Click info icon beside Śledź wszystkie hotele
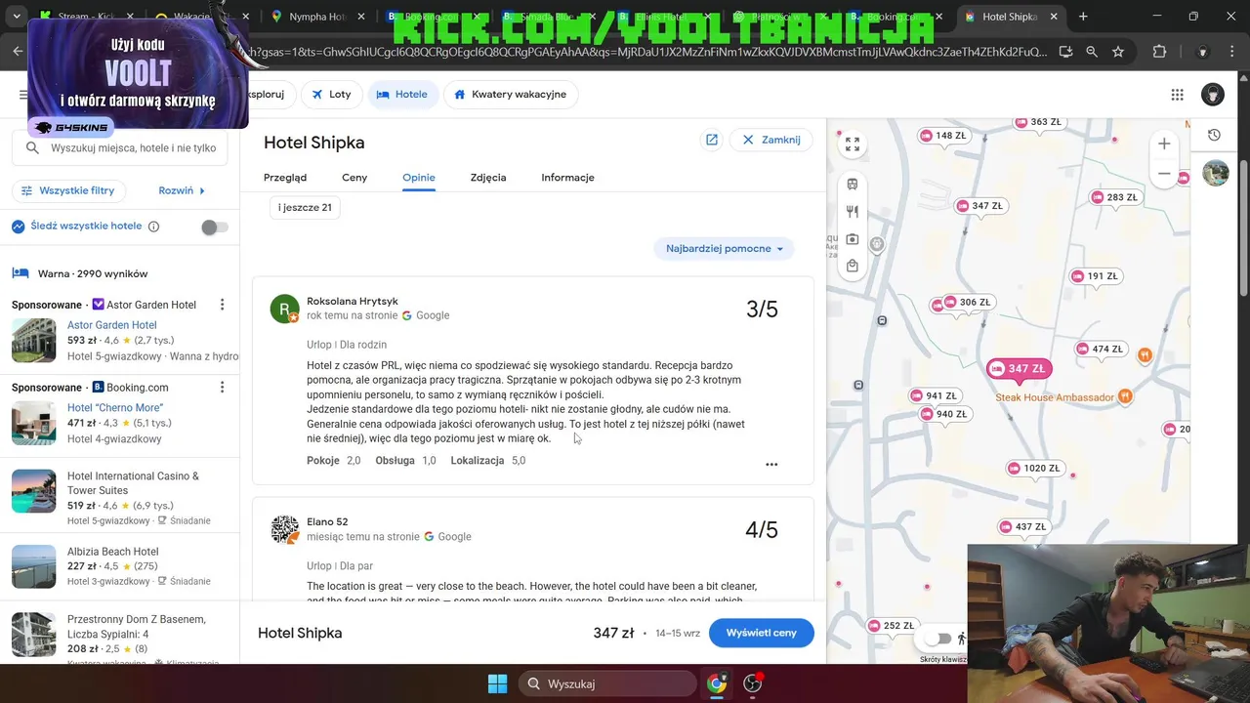The width and height of the screenshot is (1250, 703). (x=153, y=227)
